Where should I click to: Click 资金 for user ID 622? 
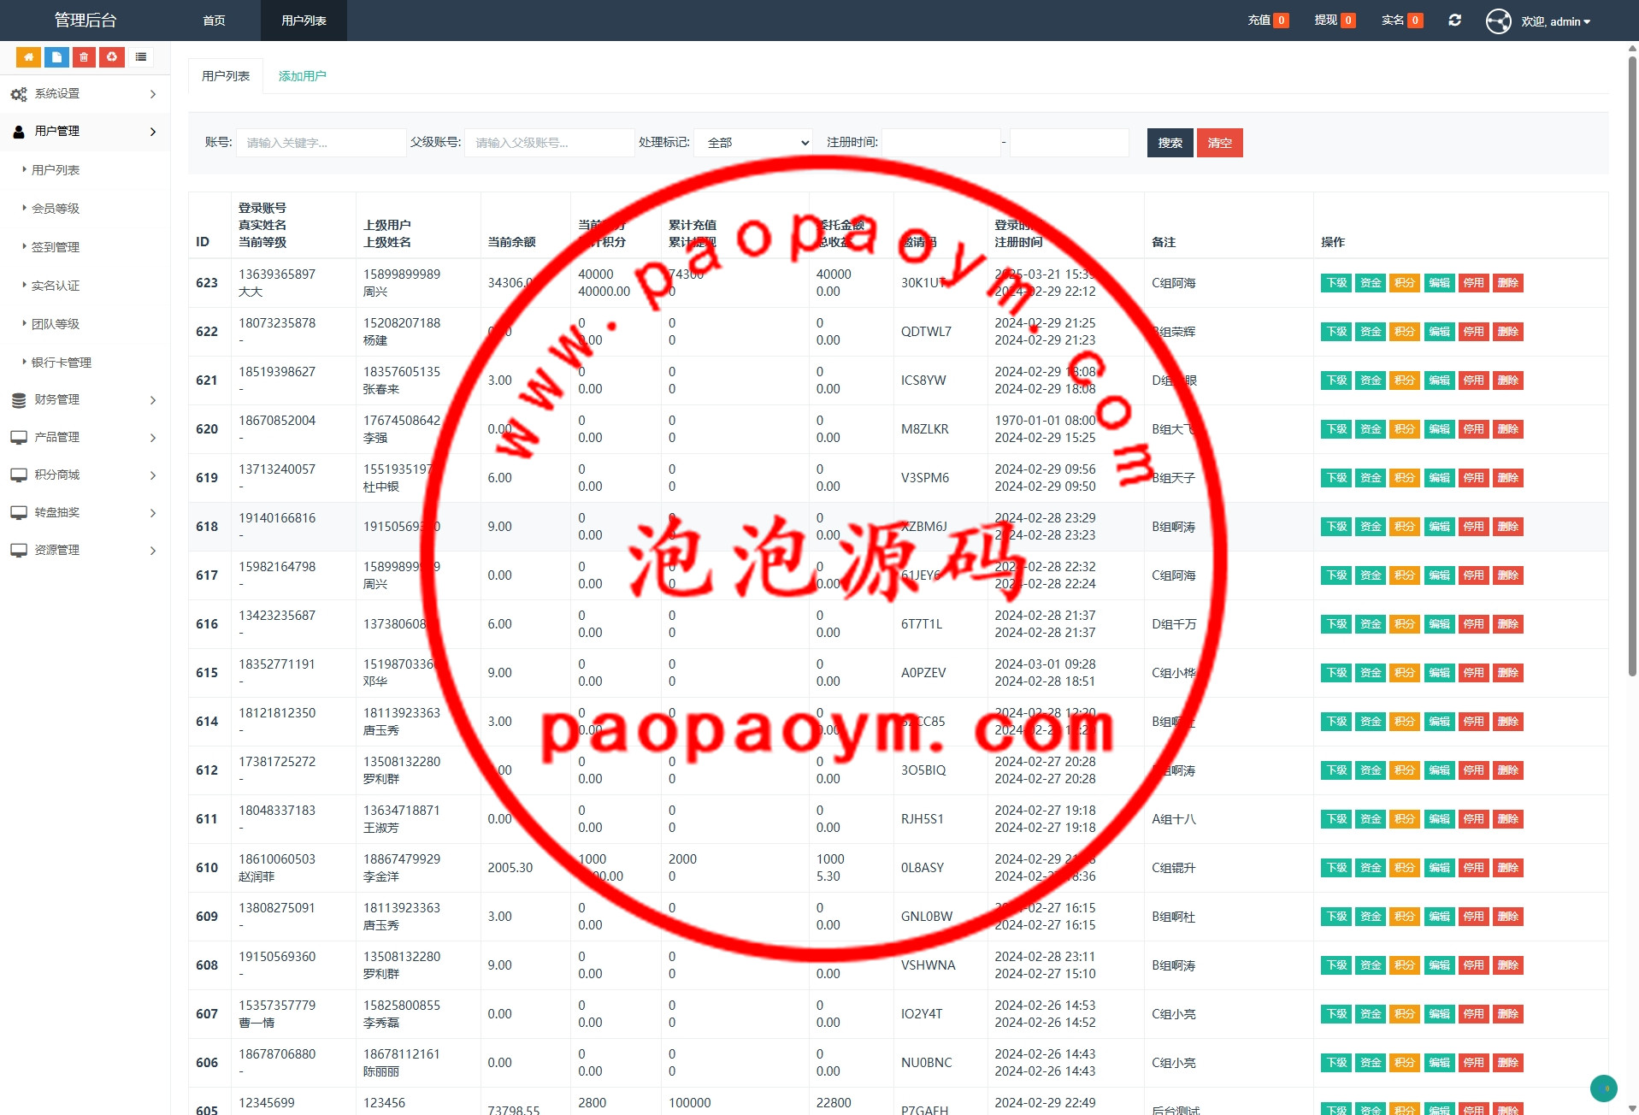pos(1371,332)
